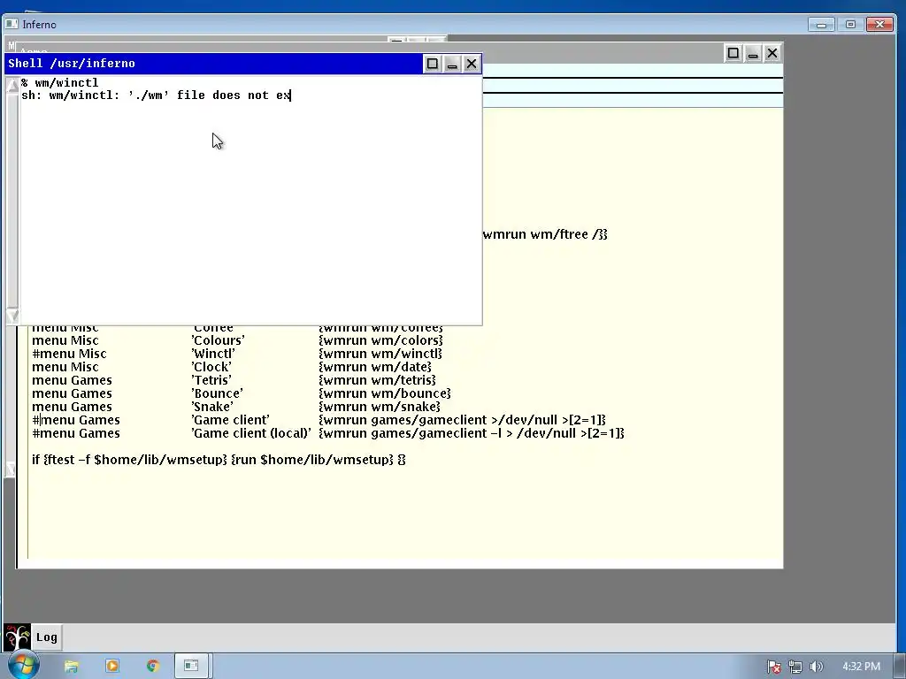Viewport: 906px width, 679px height.
Task: Open Google Chrome from the taskbar
Action: [152, 667]
